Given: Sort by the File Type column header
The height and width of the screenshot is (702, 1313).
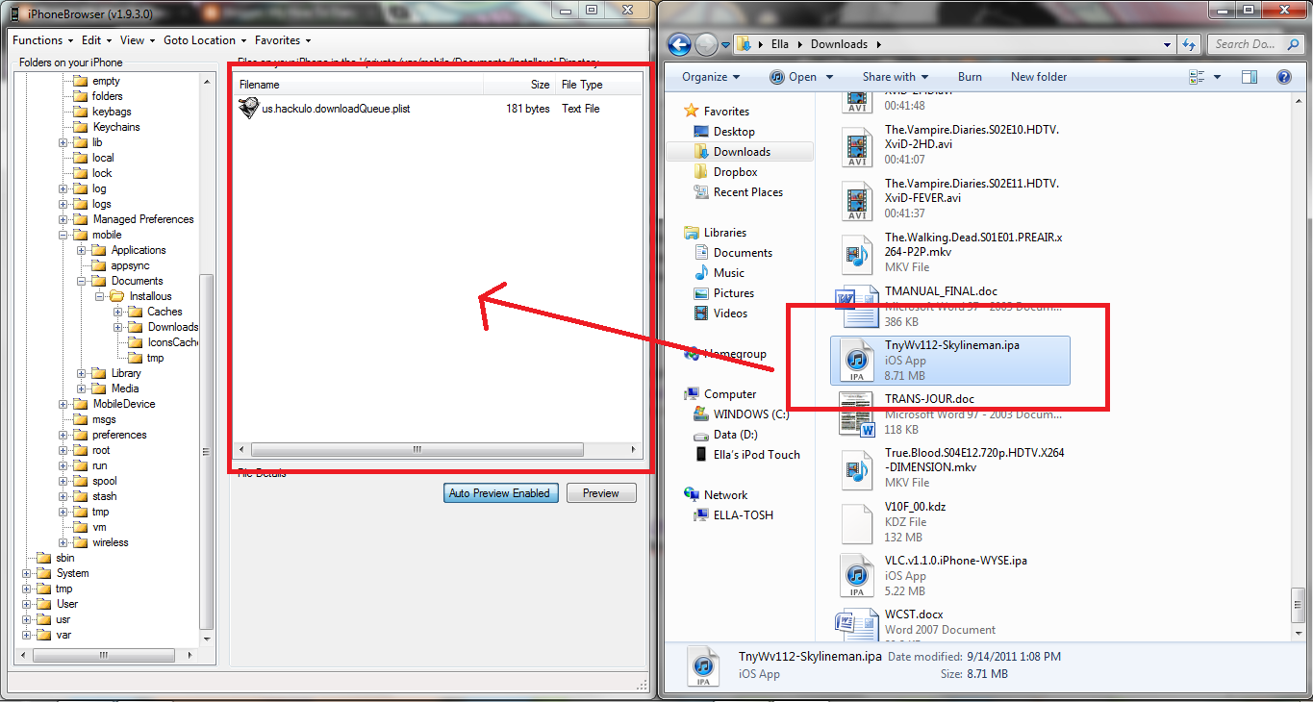Looking at the screenshot, I should pyautogui.click(x=600, y=85).
